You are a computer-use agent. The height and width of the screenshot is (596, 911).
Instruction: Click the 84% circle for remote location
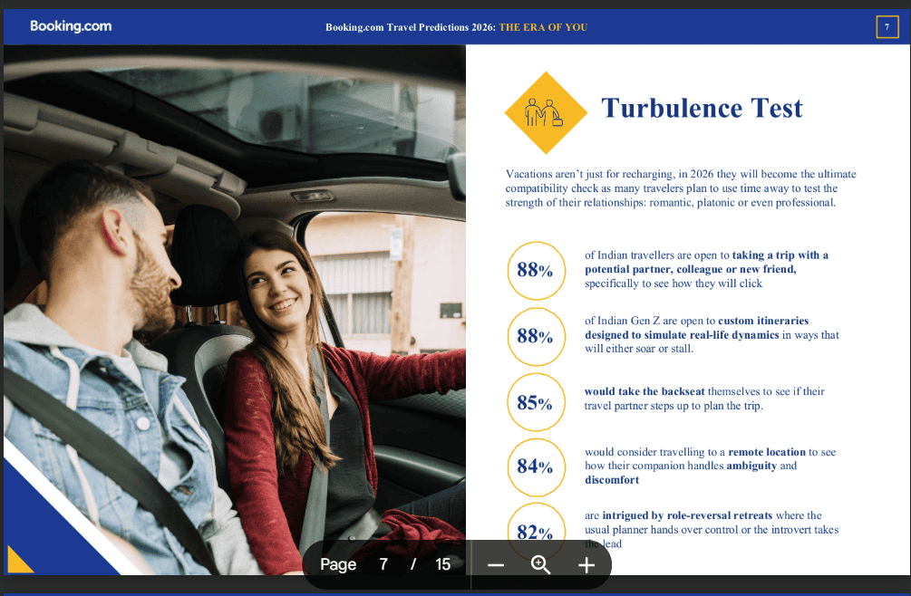[535, 466]
